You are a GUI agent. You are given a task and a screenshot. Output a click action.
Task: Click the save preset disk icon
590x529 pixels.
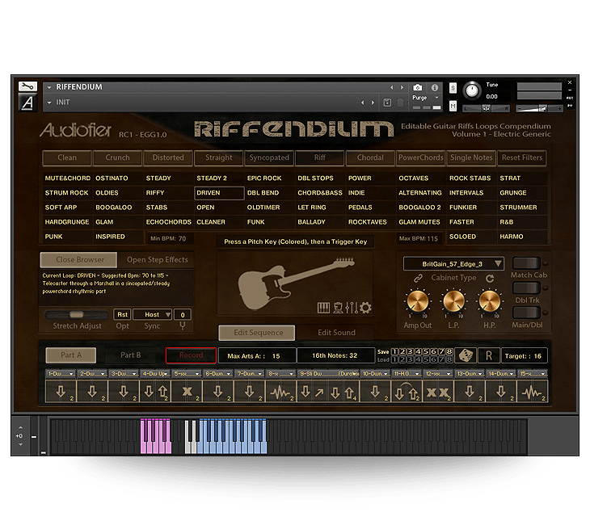[387, 103]
